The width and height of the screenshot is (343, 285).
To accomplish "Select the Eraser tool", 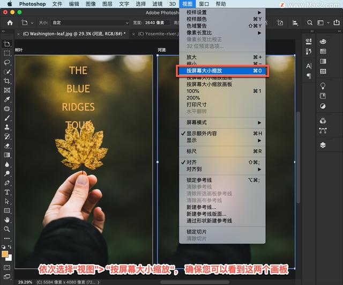I will (7, 145).
